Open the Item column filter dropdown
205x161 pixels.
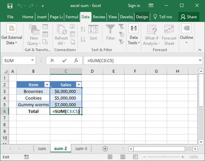[x=47, y=85]
